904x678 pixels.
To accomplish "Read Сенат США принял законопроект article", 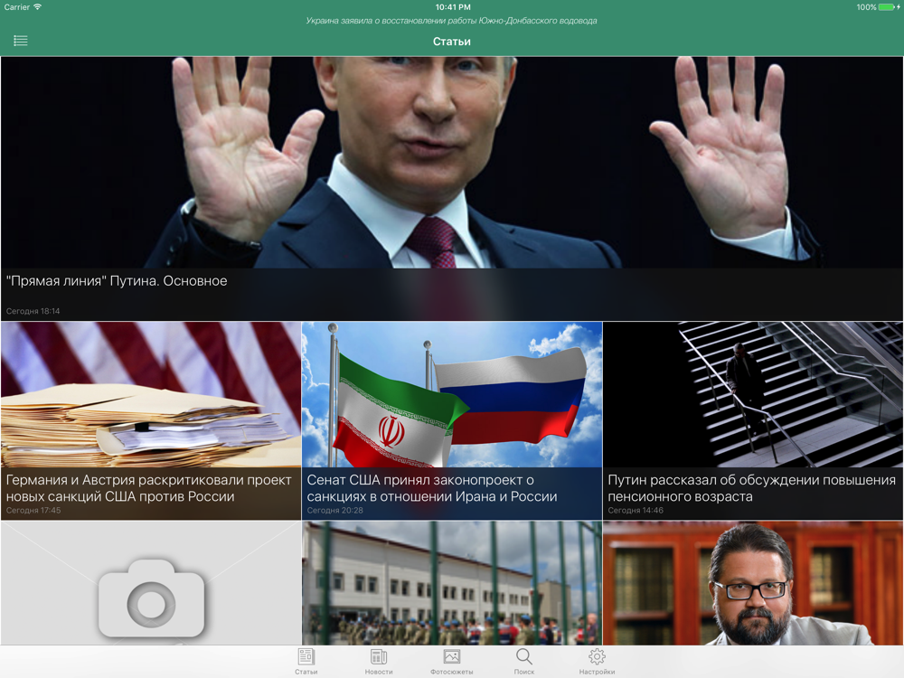I will [432, 488].
